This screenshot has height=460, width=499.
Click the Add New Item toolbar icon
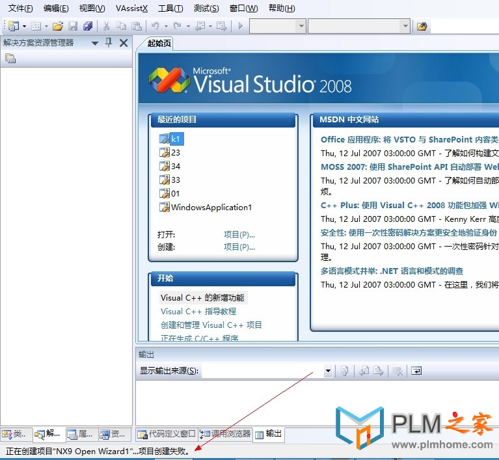point(36,26)
